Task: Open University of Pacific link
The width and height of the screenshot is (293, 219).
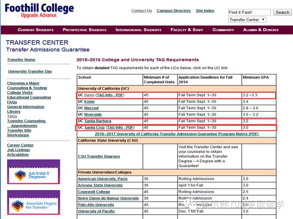Action: click(x=96, y=211)
